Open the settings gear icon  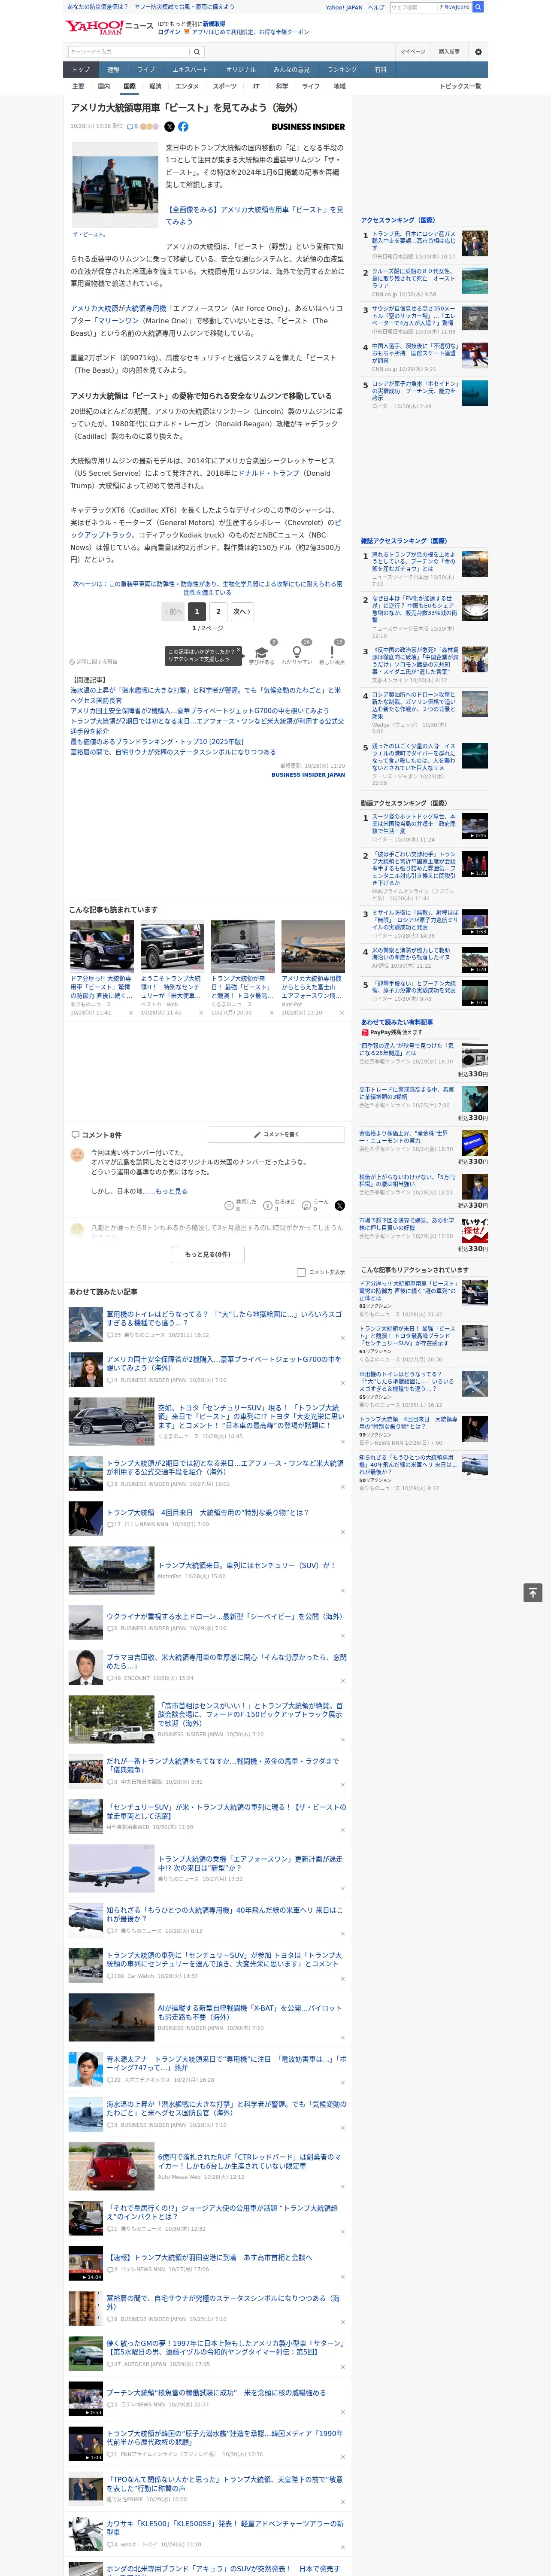tap(478, 52)
